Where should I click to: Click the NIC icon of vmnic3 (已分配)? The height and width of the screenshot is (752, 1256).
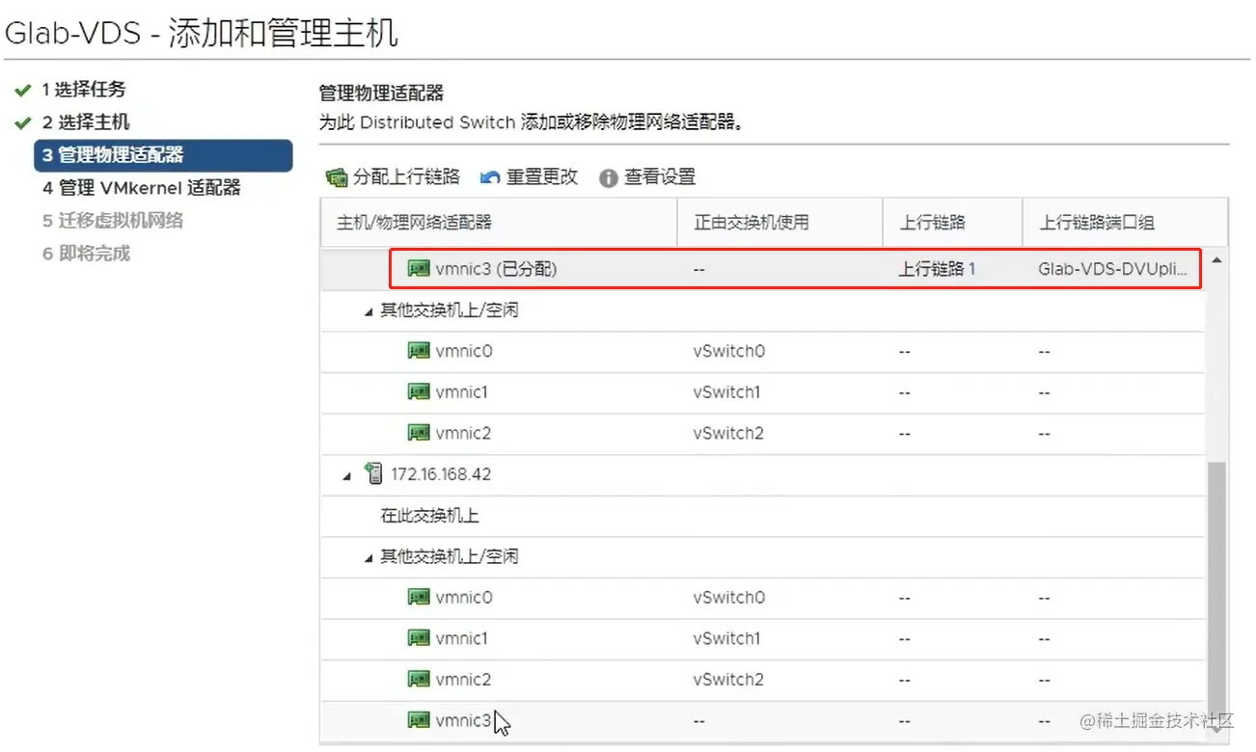tap(419, 269)
